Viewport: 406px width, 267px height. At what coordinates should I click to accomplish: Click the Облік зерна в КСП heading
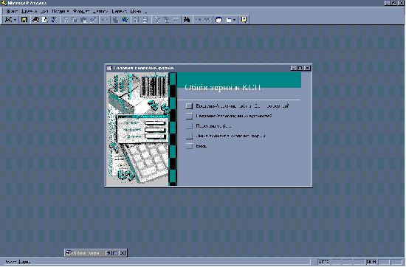pos(223,88)
